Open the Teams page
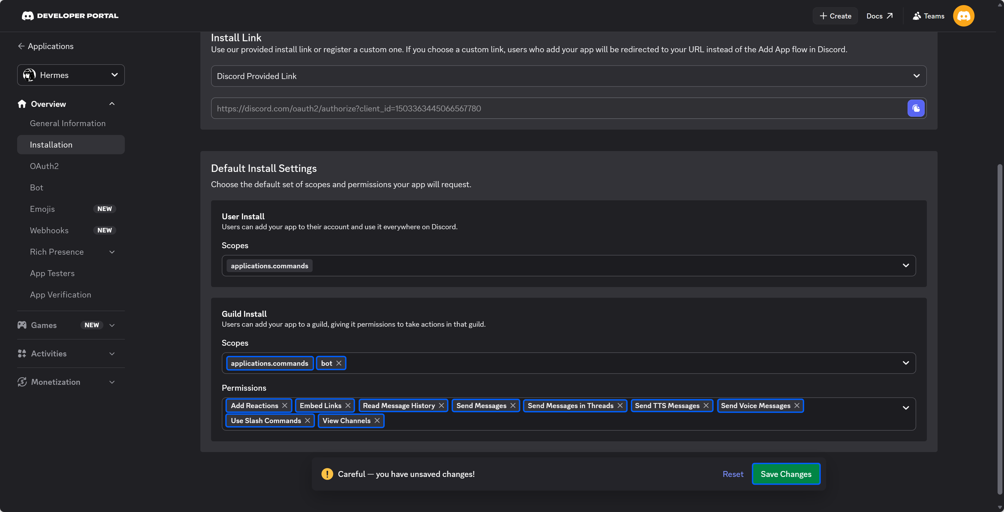The width and height of the screenshot is (1004, 512). [x=928, y=16]
